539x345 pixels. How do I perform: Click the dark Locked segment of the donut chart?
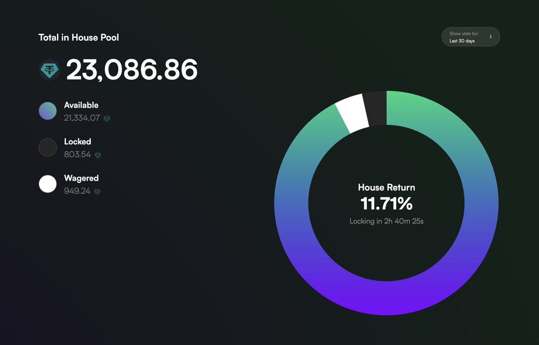376,108
